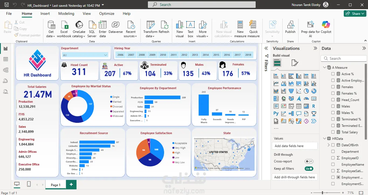Add a Text box to the report
The height and width of the screenshot is (195, 368).
(190, 29)
